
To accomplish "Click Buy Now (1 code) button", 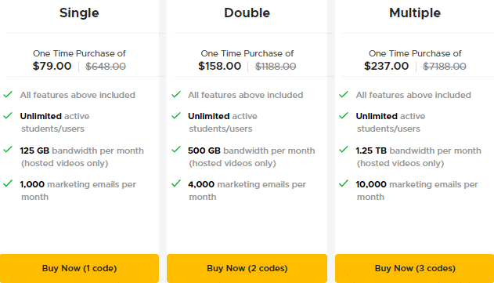I will coord(79,268).
